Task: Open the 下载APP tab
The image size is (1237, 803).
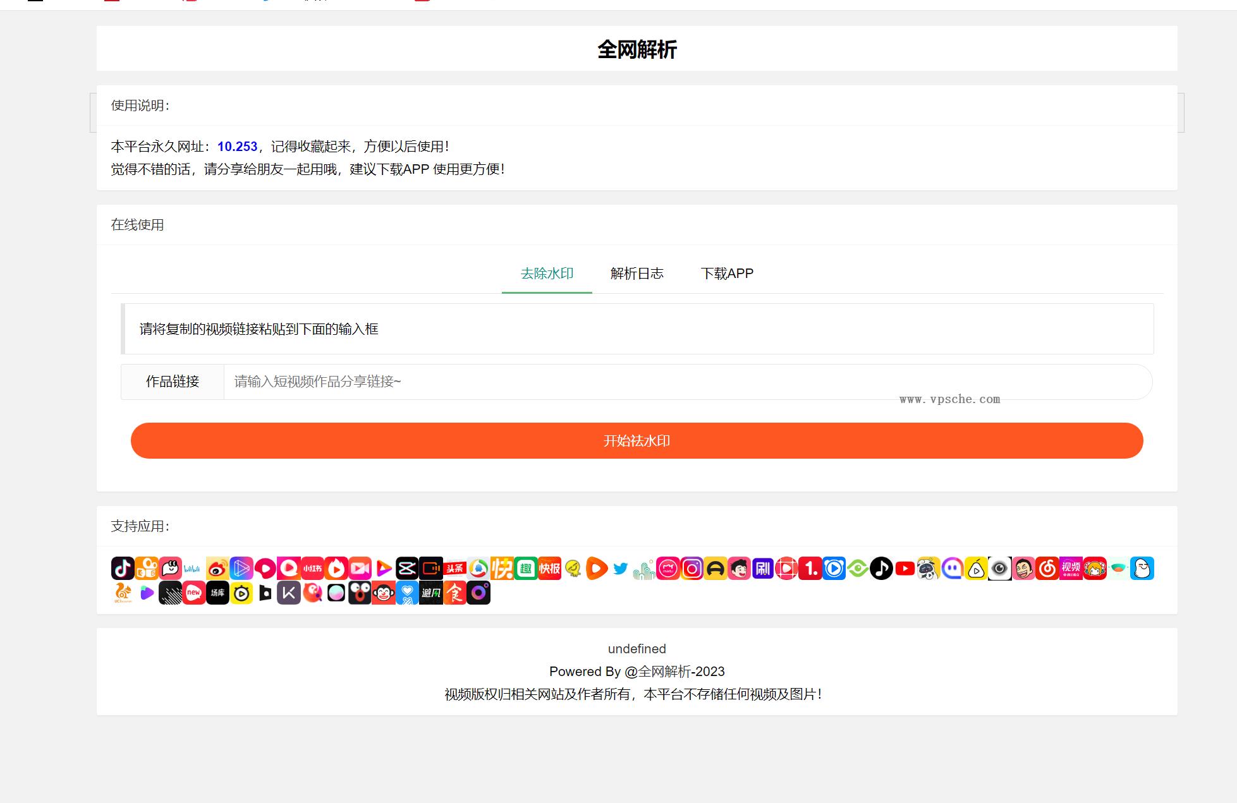Action: point(728,273)
